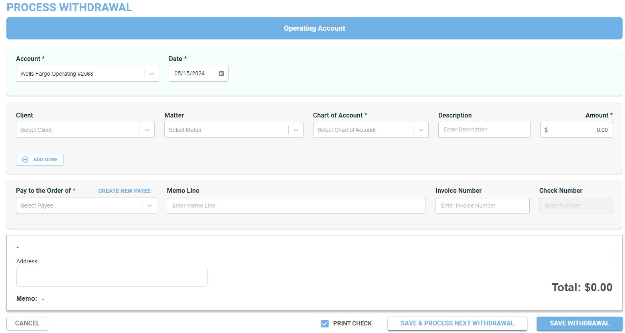Screen dimensions: 625x333
Task: Click the Create New Payee link
Action: pyautogui.click(x=124, y=191)
